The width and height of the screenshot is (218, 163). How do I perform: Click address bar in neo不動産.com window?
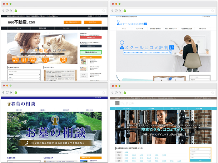point(60,11)
